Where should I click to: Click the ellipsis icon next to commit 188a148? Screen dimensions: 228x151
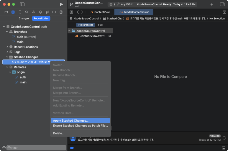coord(224,138)
